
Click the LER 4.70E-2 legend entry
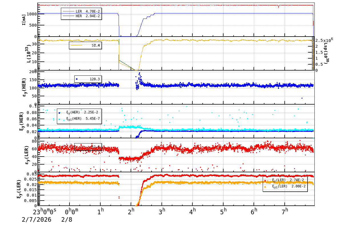coord(81,11)
